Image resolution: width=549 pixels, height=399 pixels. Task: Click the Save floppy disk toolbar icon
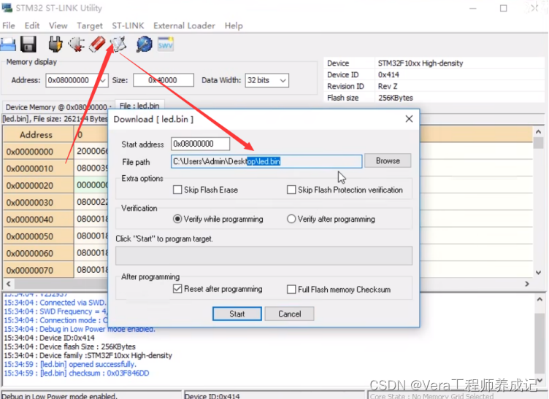[28, 44]
